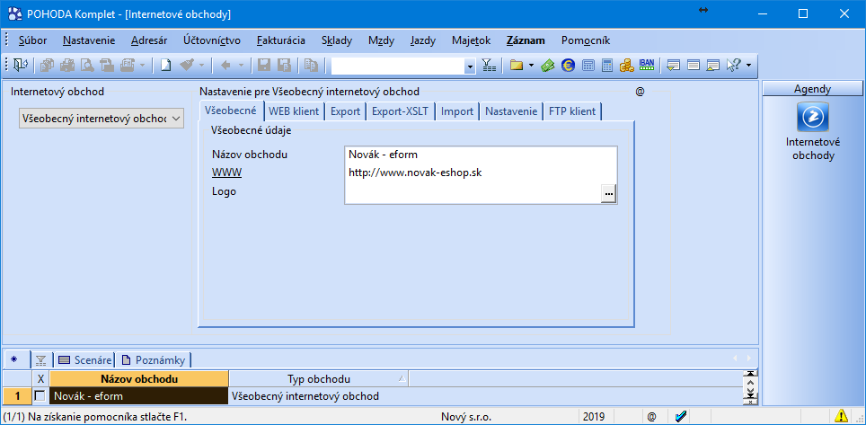Expand the back arrow history dropdown

(241, 66)
